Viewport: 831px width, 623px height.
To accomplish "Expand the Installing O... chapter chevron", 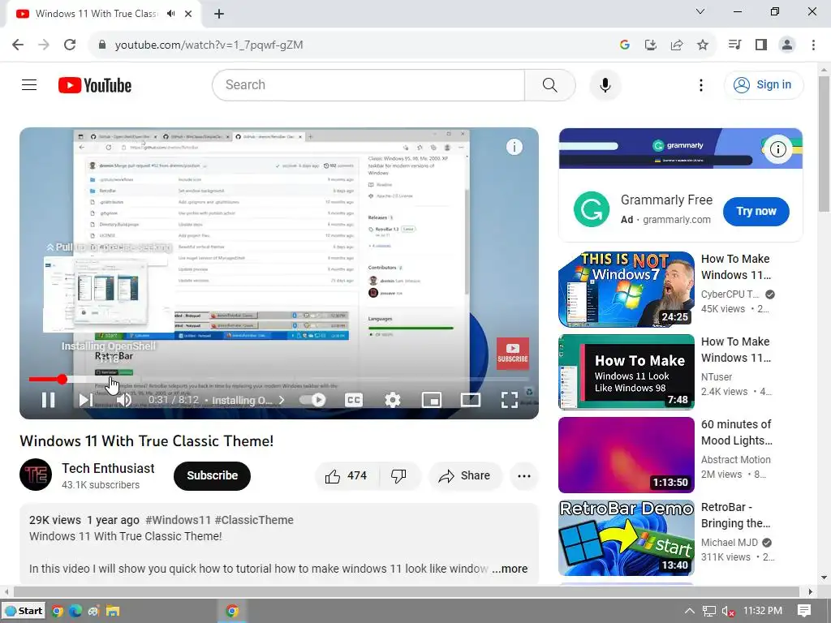I will [282, 400].
